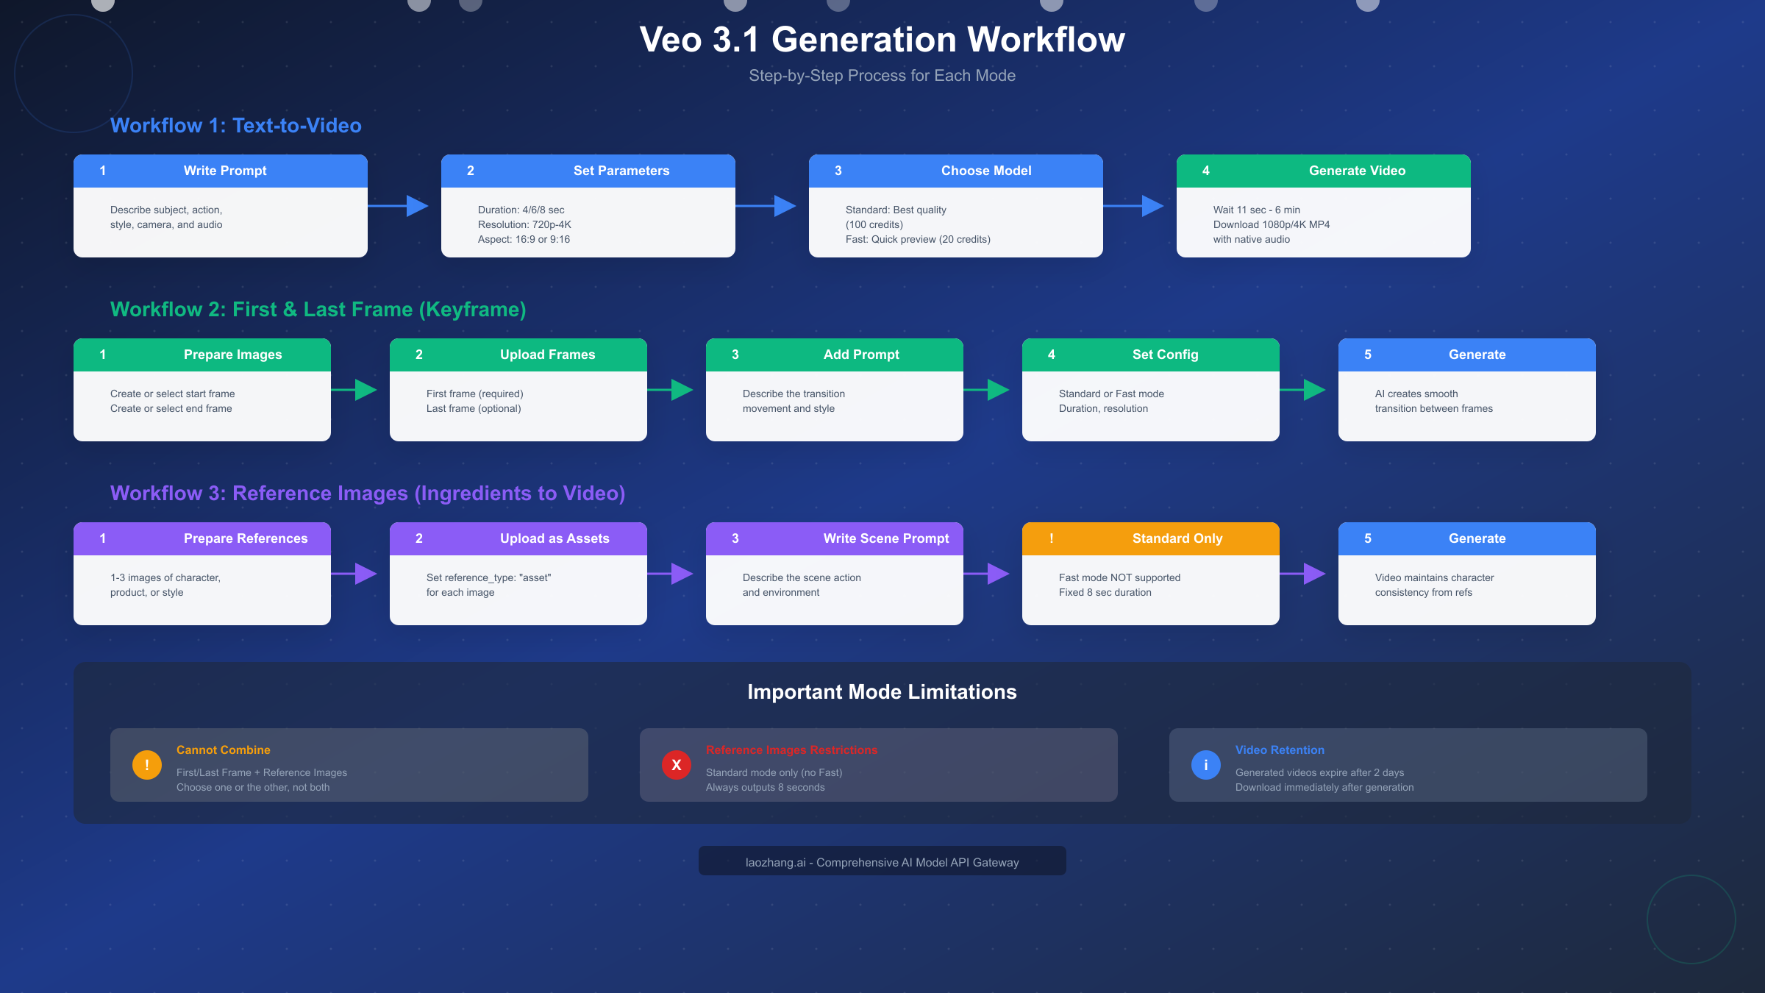Select the warning badge on Standard Only card
The image size is (1765, 993).
click(x=1051, y=538)
